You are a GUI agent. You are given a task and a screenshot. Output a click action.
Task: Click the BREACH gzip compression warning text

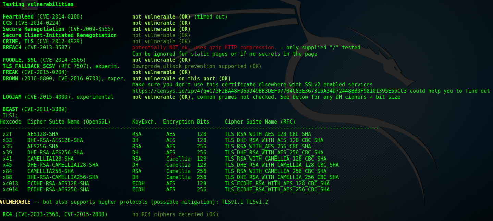205,48
